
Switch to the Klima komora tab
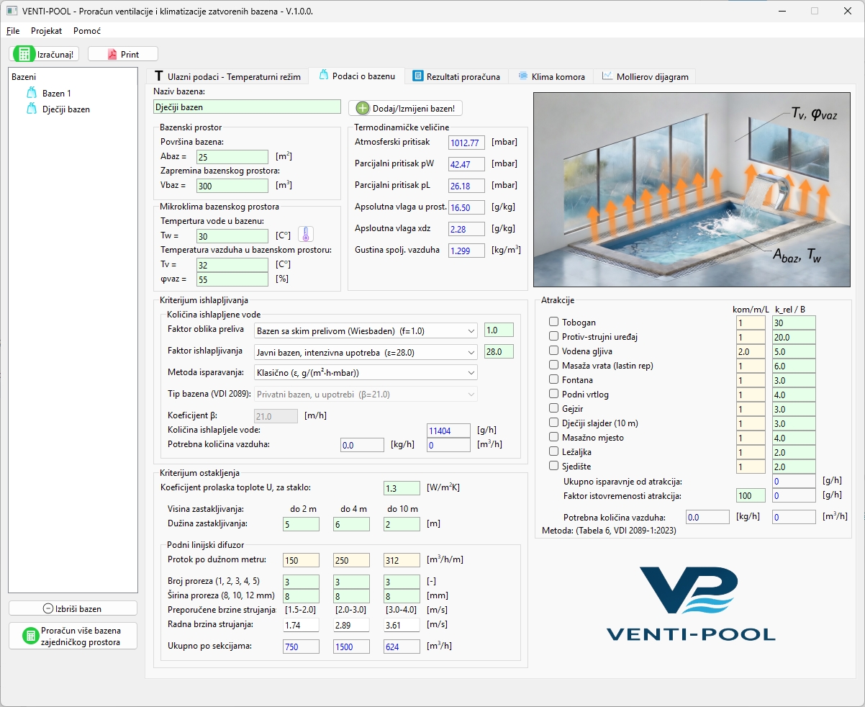click(x=551, y=76)
